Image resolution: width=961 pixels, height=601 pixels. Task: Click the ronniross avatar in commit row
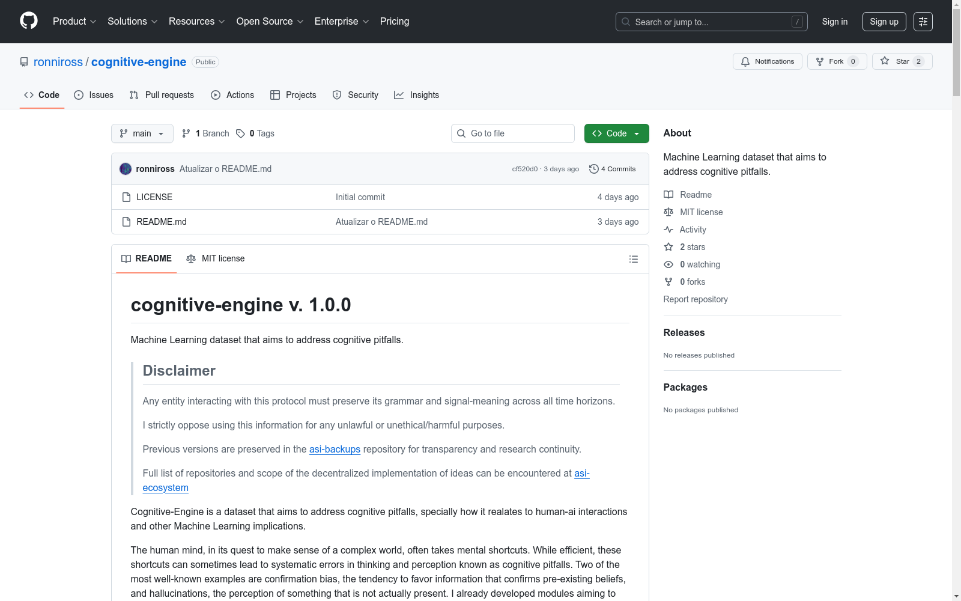[x=126, y=169]
